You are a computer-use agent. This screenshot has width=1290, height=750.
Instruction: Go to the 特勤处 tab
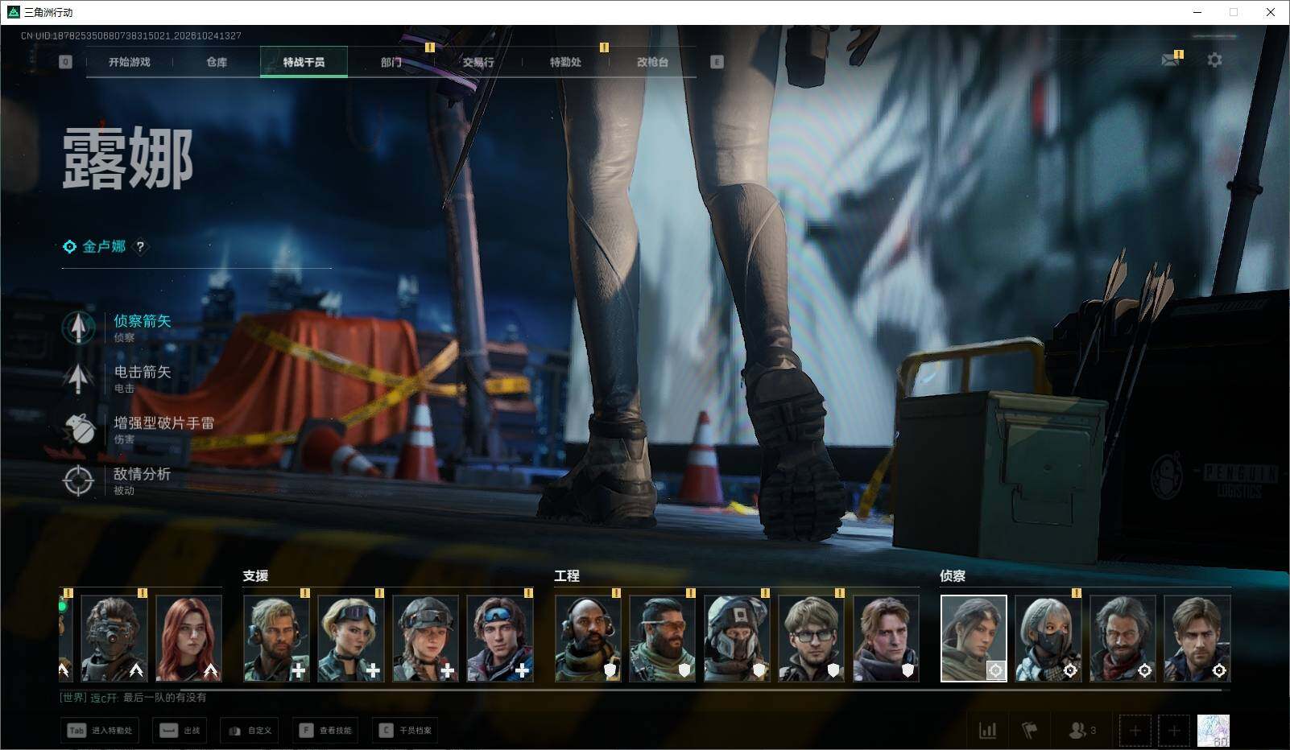click(565, 62)
